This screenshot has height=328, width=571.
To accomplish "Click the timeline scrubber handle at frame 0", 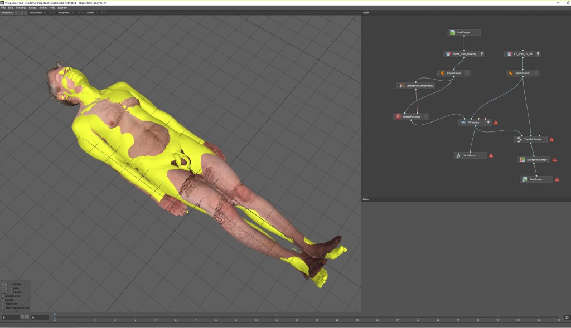I will [x=55, y=316].
